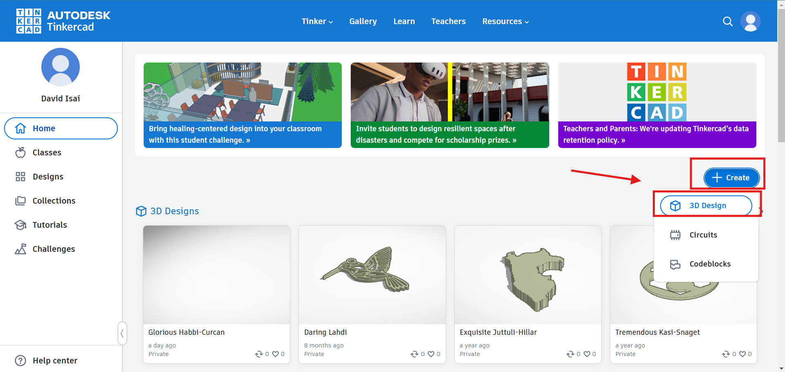Open Collections in sidebar
Image resolution: width=785 pixels, height=372 pixels.
coord(61,201)
